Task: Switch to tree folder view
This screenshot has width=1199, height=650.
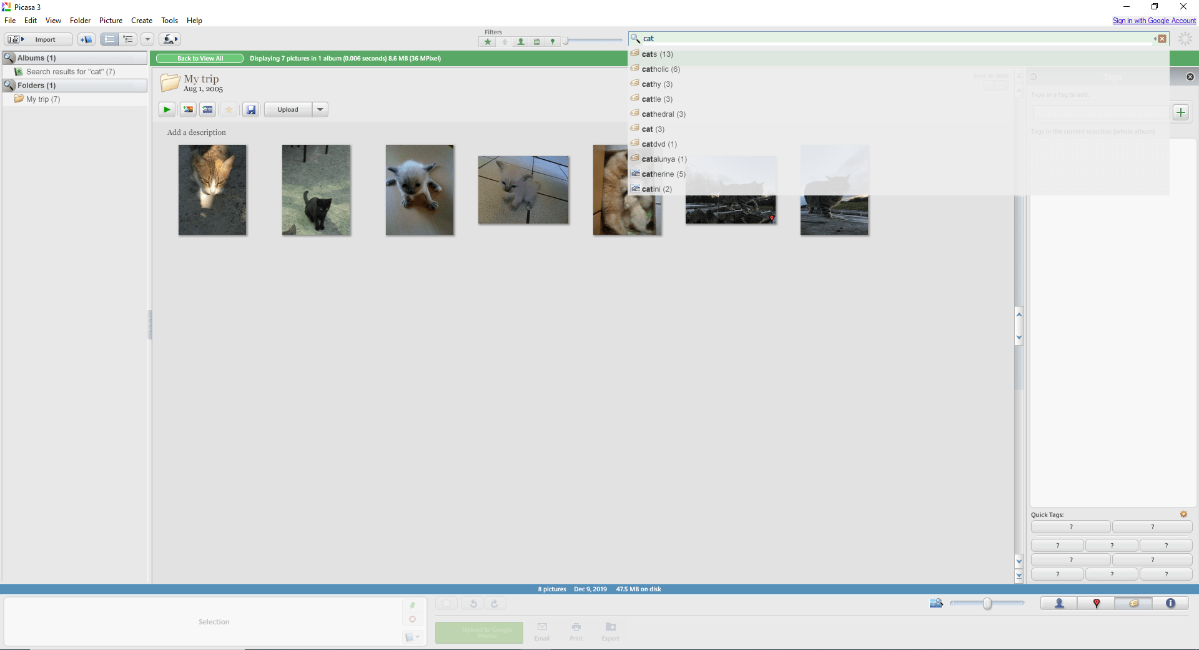Action: pyautogui.click(x=128, y=39)
